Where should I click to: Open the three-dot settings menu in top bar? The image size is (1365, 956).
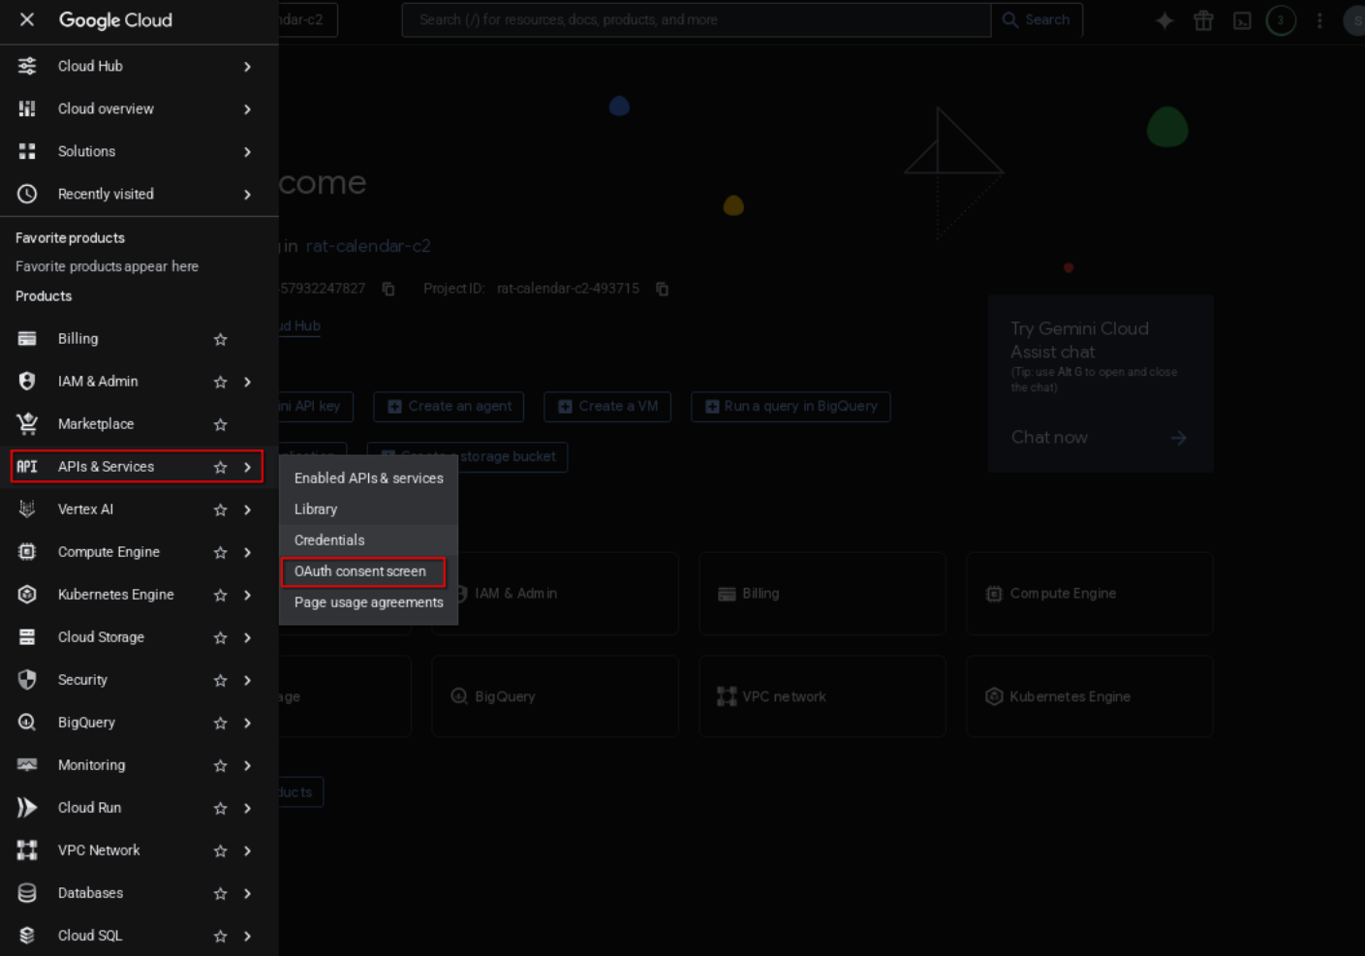pos(1319,20)
